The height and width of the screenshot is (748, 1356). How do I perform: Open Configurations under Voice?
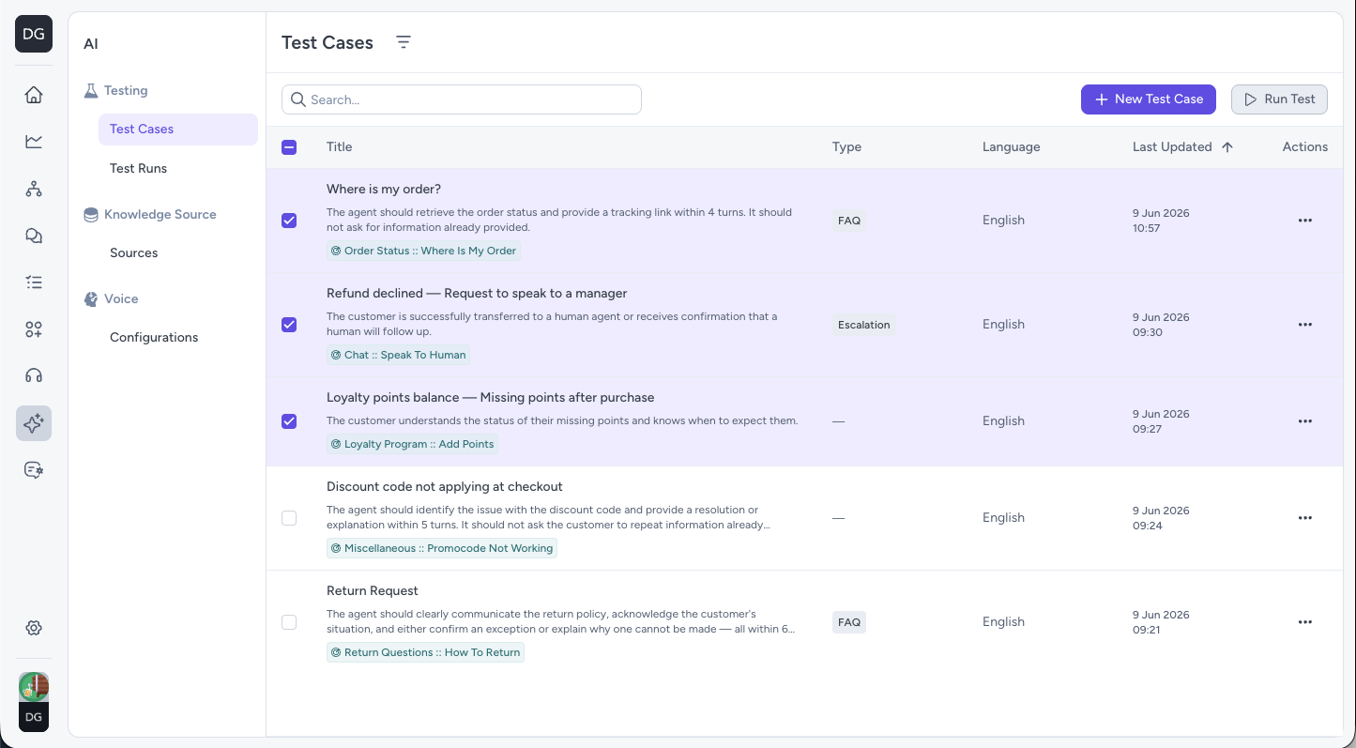point(154,338)
